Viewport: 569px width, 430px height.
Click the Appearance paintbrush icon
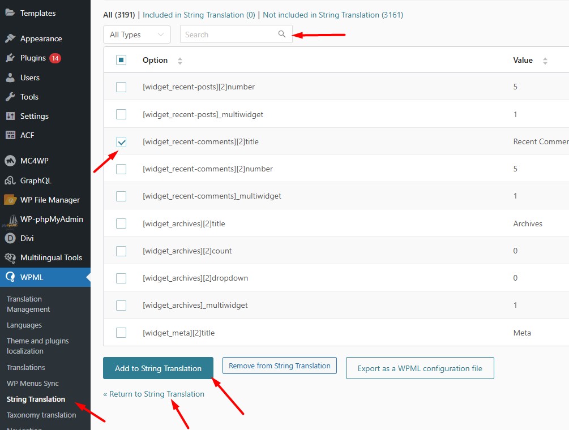pyautogui.click(x=10, y=38)
